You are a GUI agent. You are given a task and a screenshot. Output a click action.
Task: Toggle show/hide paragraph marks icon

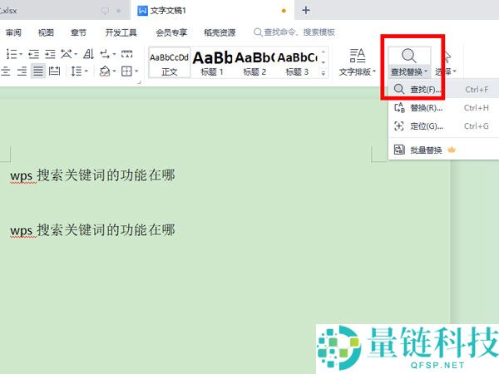[105, 54]
